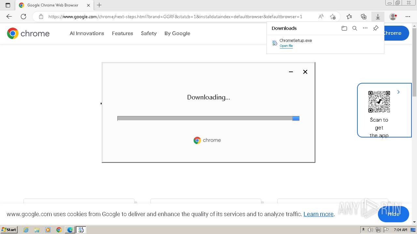Click the QR code image
Viewport: 417px width, 234px height.
click(379, 102)
